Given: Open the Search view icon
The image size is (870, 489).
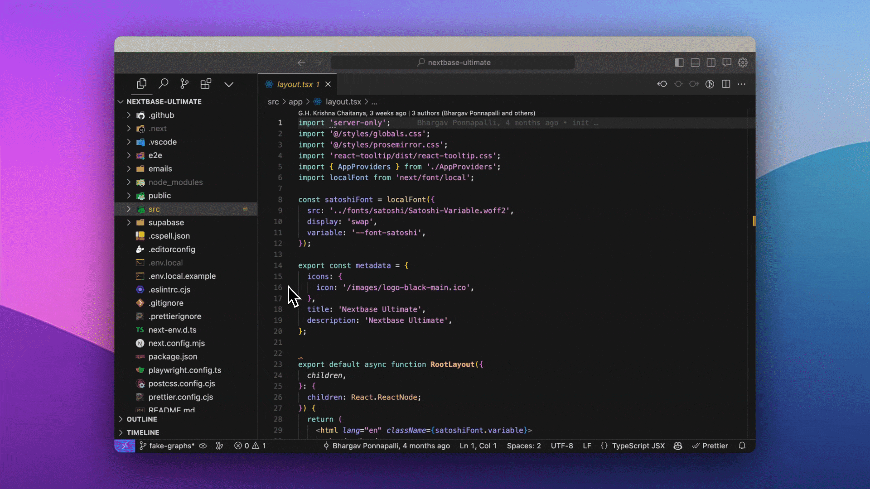Looking at the screenshot, I should pyautogui.click(x=164, y=84).
